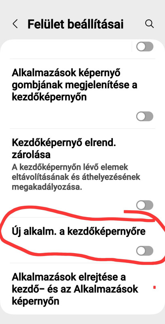Screen dimensions: 165x324
Task: Click the vertical divider beside top switch
Action: (131, 47)
